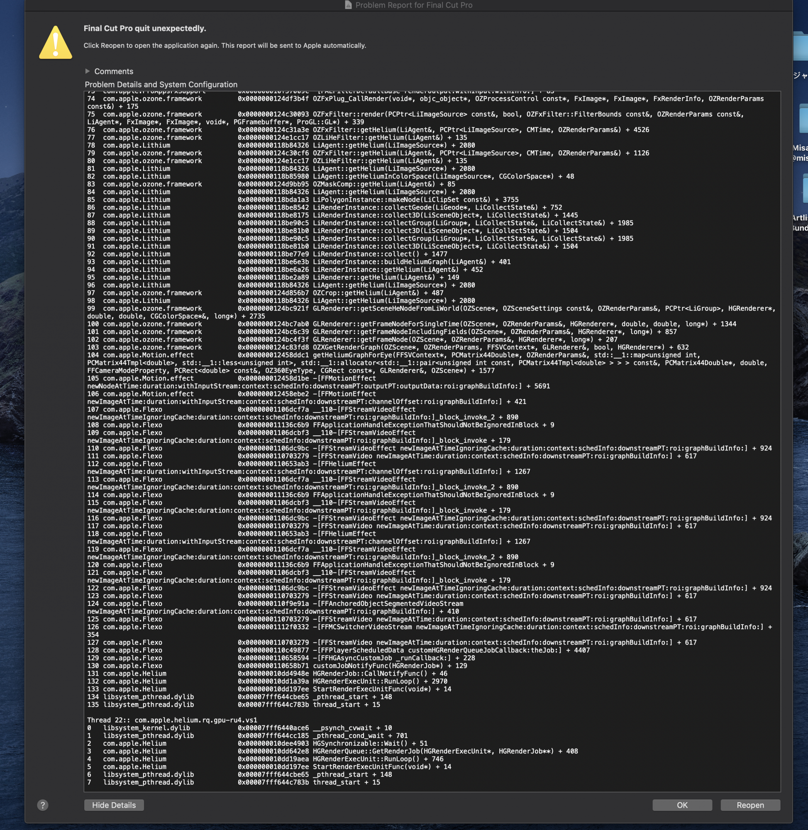Click stack line 128 FFPlayerScheduledData
The width and height of the screenshot is (808, 830).
click(x=338, y=650)
